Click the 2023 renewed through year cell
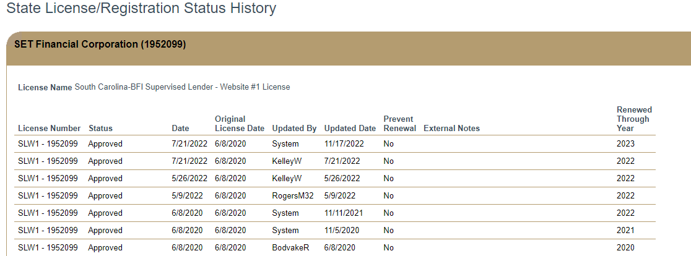Screen dimensions: 691x256 click(625, 144)
